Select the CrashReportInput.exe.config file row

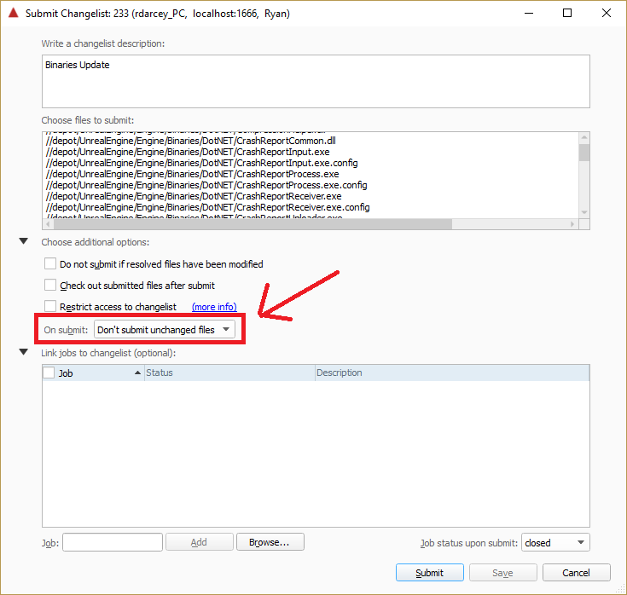click(201, 163)
